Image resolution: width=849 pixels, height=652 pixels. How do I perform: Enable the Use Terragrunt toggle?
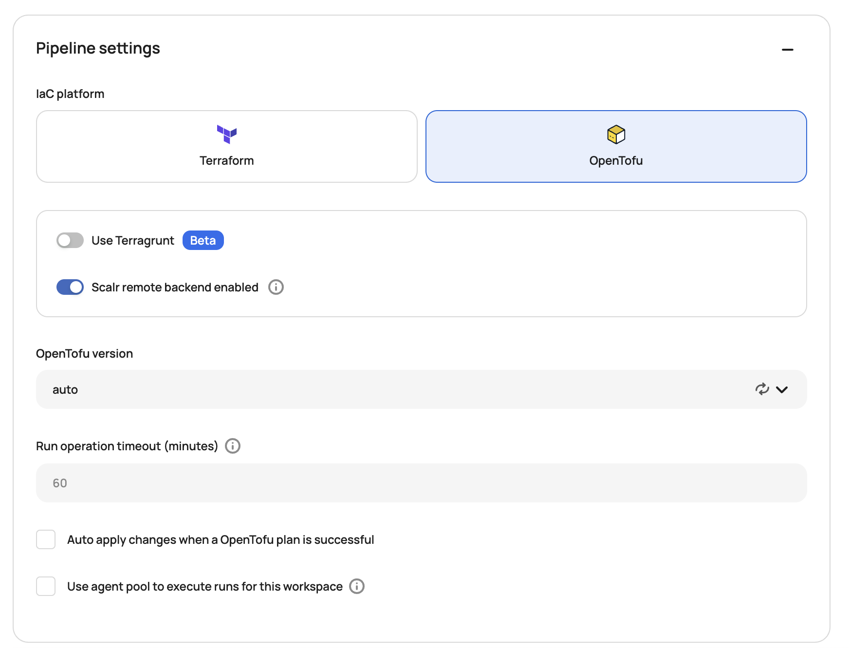click(x=70, y=240)
